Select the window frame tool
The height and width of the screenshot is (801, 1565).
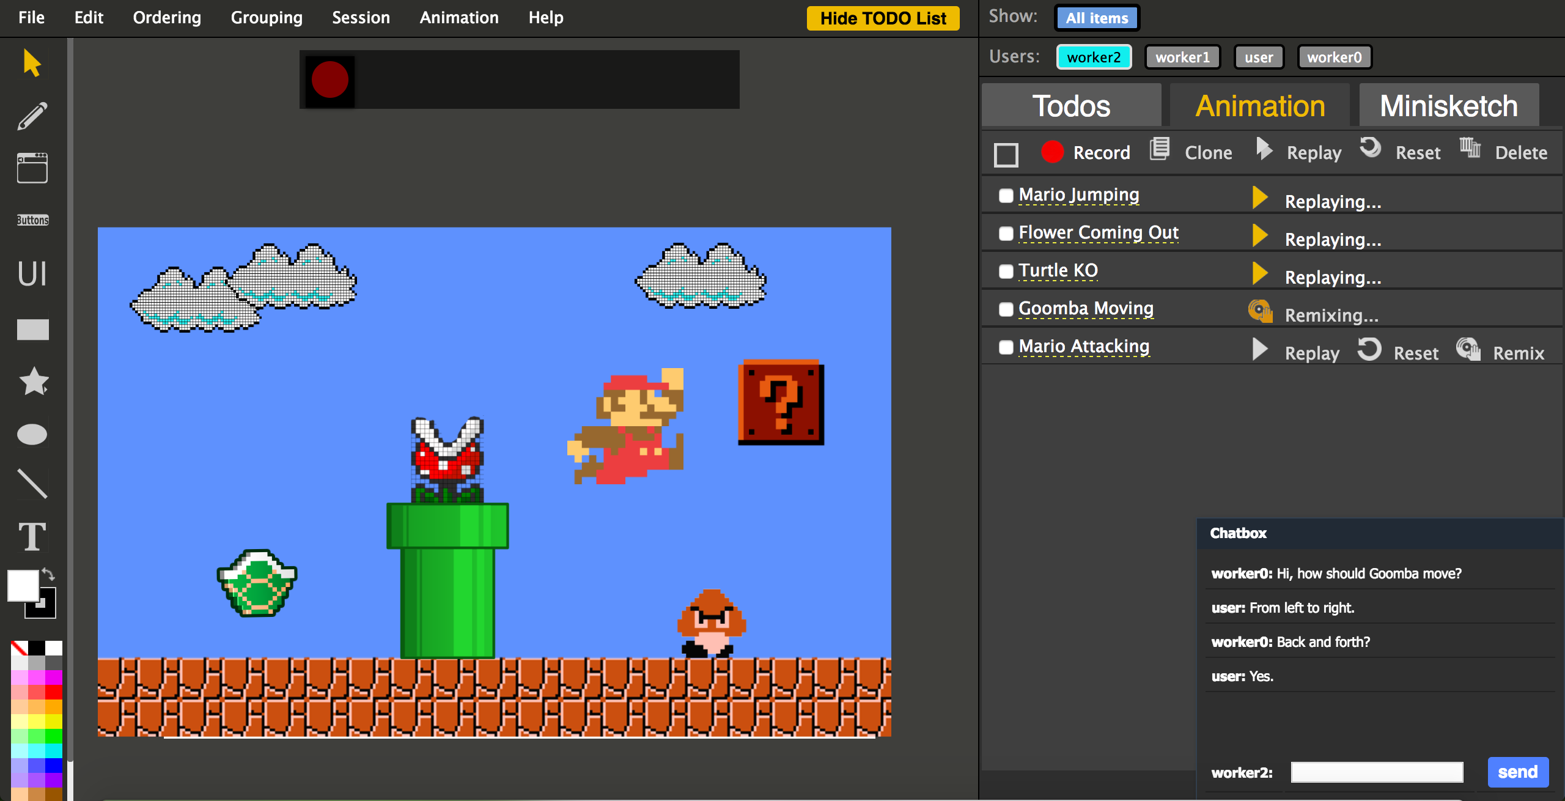[x=32, y=168]
